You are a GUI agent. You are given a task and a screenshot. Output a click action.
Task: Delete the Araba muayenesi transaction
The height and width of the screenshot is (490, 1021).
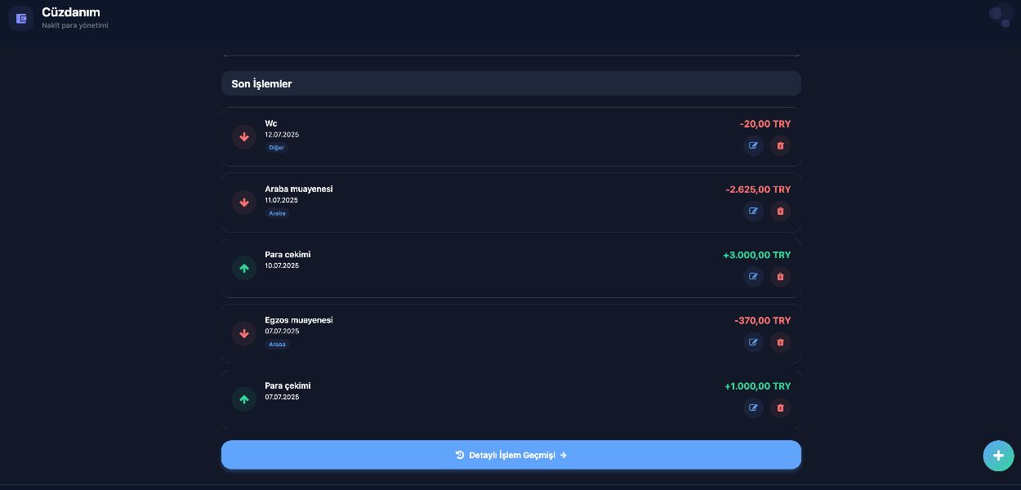click(780, 212)
